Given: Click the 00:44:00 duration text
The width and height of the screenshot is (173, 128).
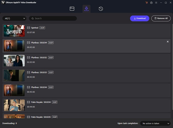Looking at the screenshot, I should 31,107.
